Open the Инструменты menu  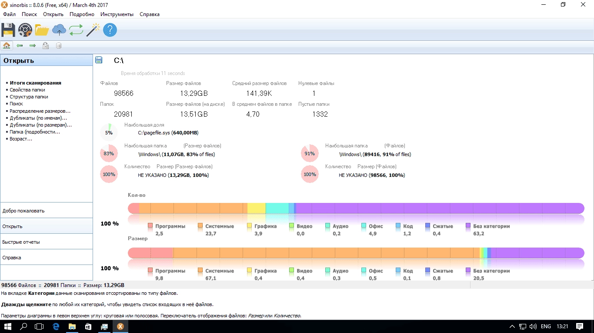117,14
